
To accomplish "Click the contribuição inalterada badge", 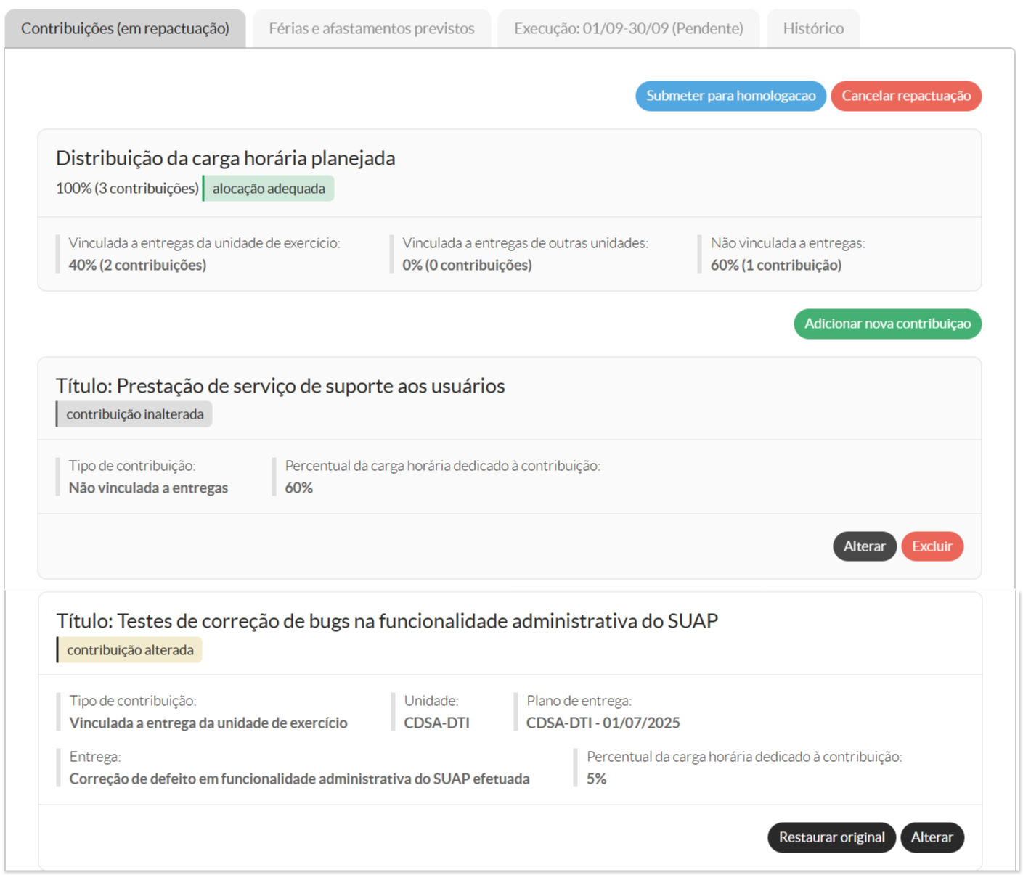I will click(135, 414).
